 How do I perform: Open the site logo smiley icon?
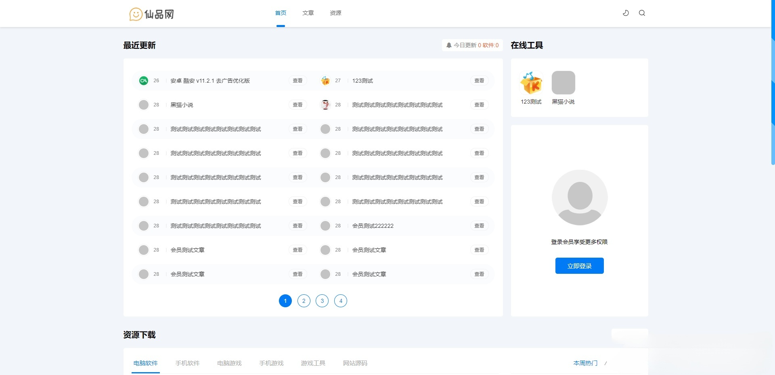point(136,13)
